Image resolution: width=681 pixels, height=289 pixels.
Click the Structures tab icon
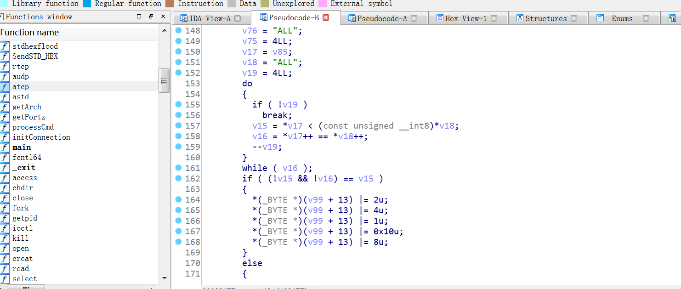point(520,18)
